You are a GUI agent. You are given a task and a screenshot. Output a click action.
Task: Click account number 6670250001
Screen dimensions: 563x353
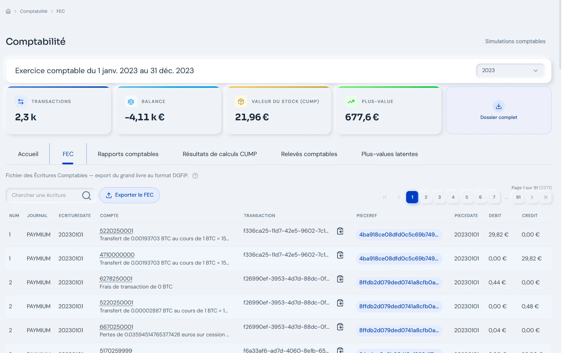[116, 327]
